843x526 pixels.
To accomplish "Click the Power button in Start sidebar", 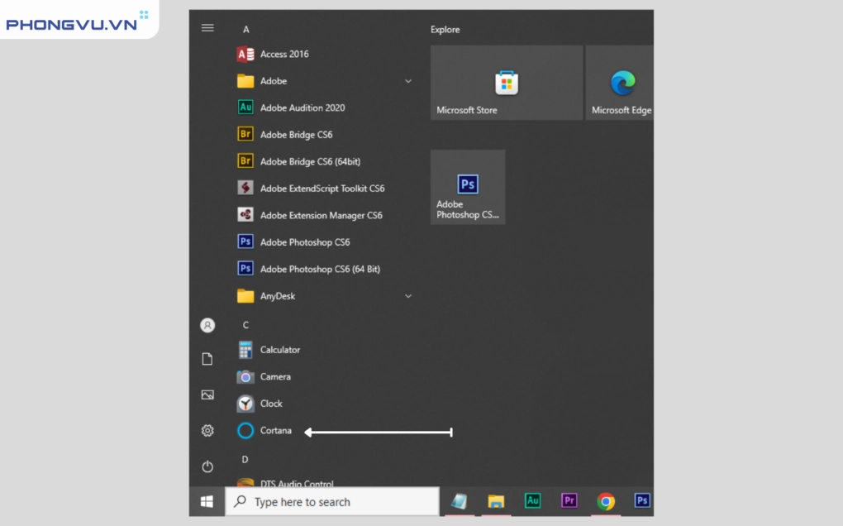I will (x=207, y=466).
